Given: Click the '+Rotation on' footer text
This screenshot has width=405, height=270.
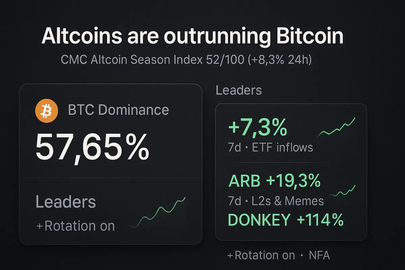Looking at the screenshot, I should 261,255.
